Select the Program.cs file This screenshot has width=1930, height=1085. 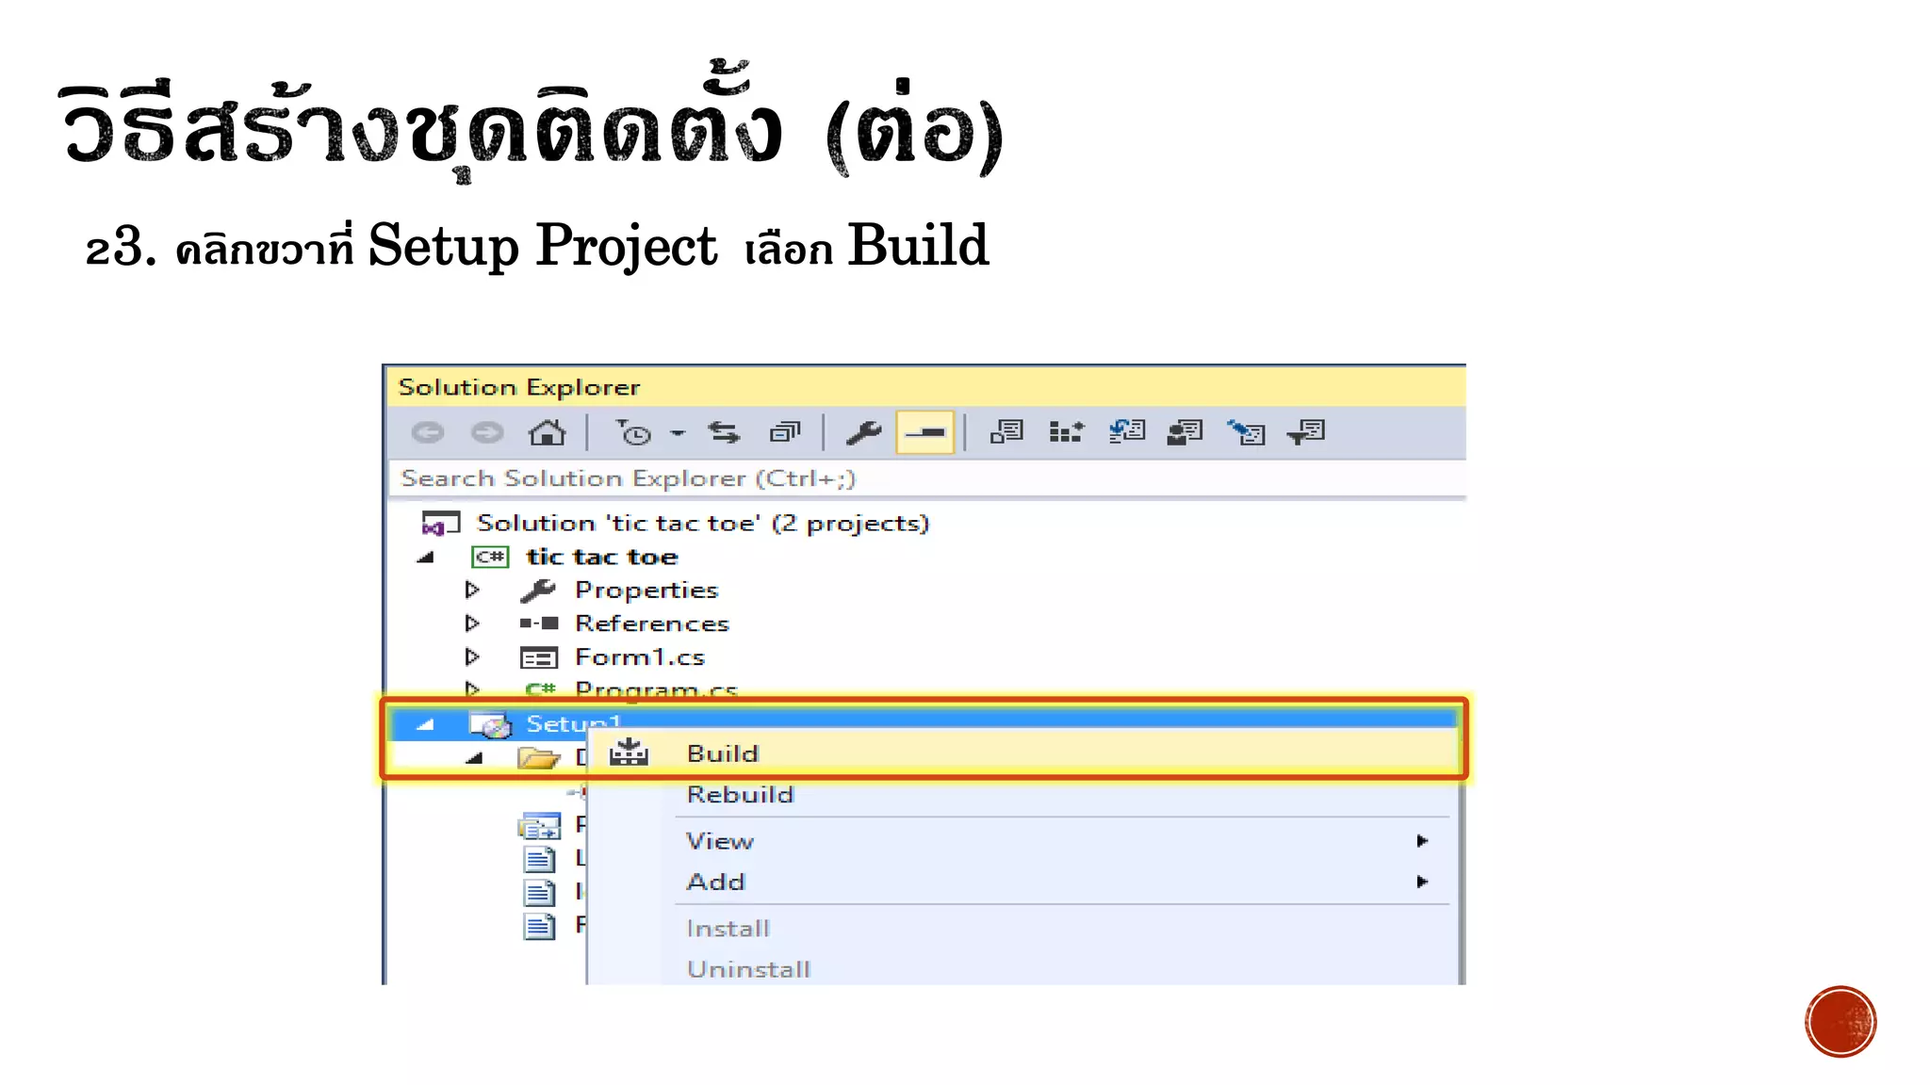(x=656, y=690)
